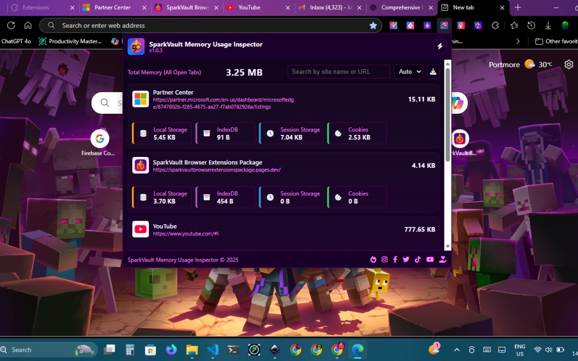Open the ENG US language switcher
This screenshot has width=578, height=361.
point(520,350)
